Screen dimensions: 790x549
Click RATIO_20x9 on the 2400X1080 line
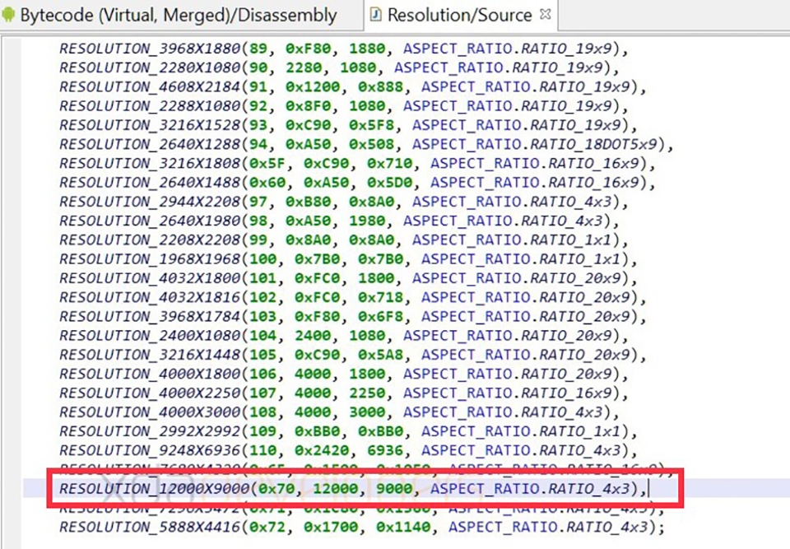(x=567, y=337)
